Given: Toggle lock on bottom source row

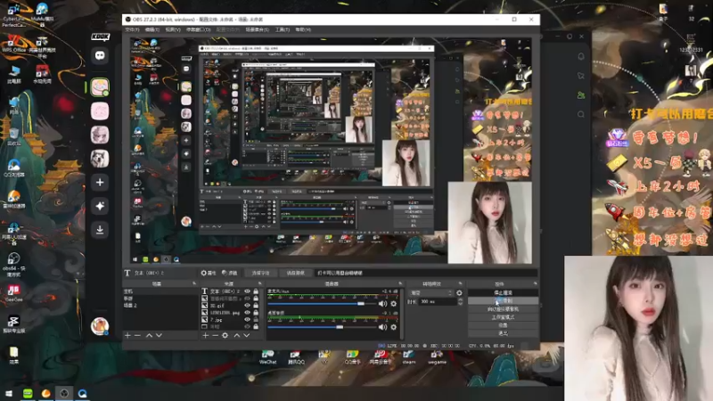Looking at the screenshot, I should pyautogui.click(x=256, y=326).
